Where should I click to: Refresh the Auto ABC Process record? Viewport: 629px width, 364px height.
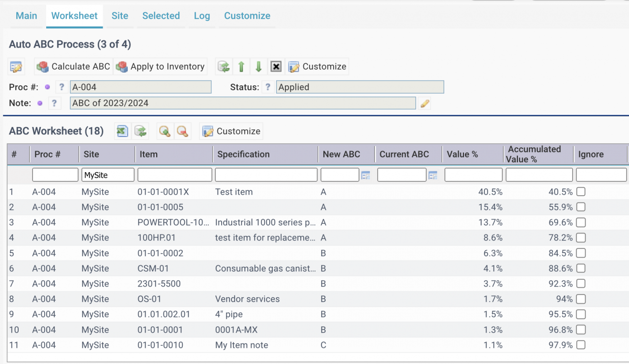[224, 67]
